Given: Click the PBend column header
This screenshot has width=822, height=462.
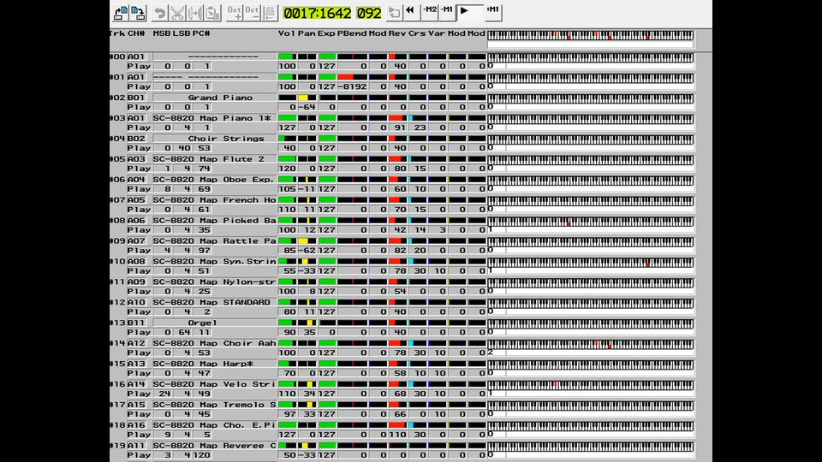Looking at the screenshot, I should pos(352,33).
